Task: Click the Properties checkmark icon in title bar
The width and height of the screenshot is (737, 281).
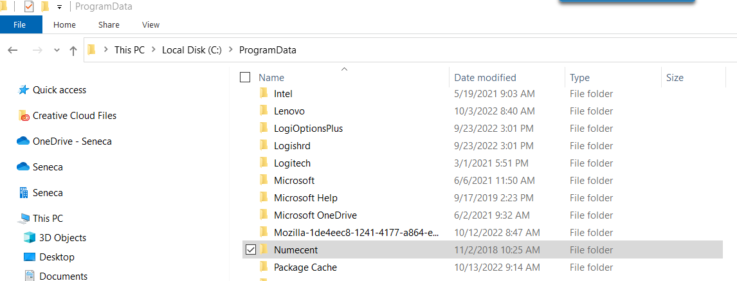Action: pyautogui.click(x=29, y=6)
